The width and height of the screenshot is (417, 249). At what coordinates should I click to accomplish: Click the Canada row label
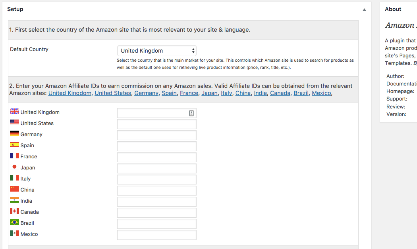tap(30, 212)
